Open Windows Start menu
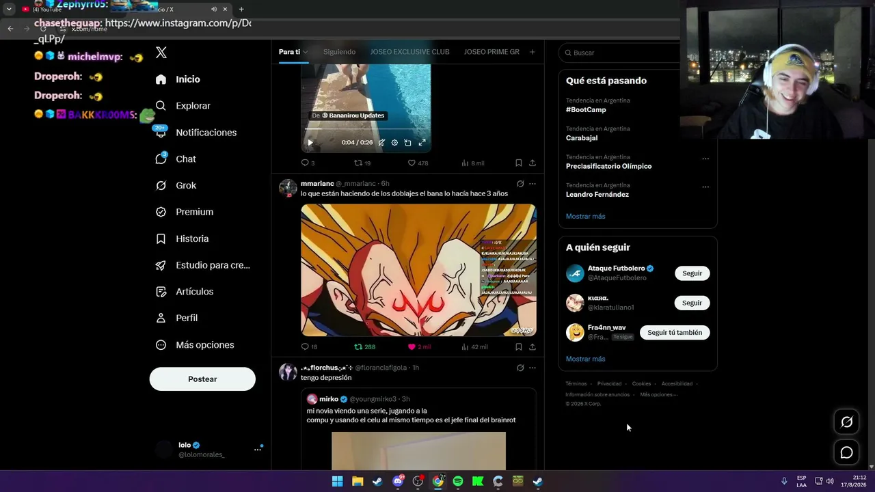This screenshot has width=875, height=492. point(337,481)
